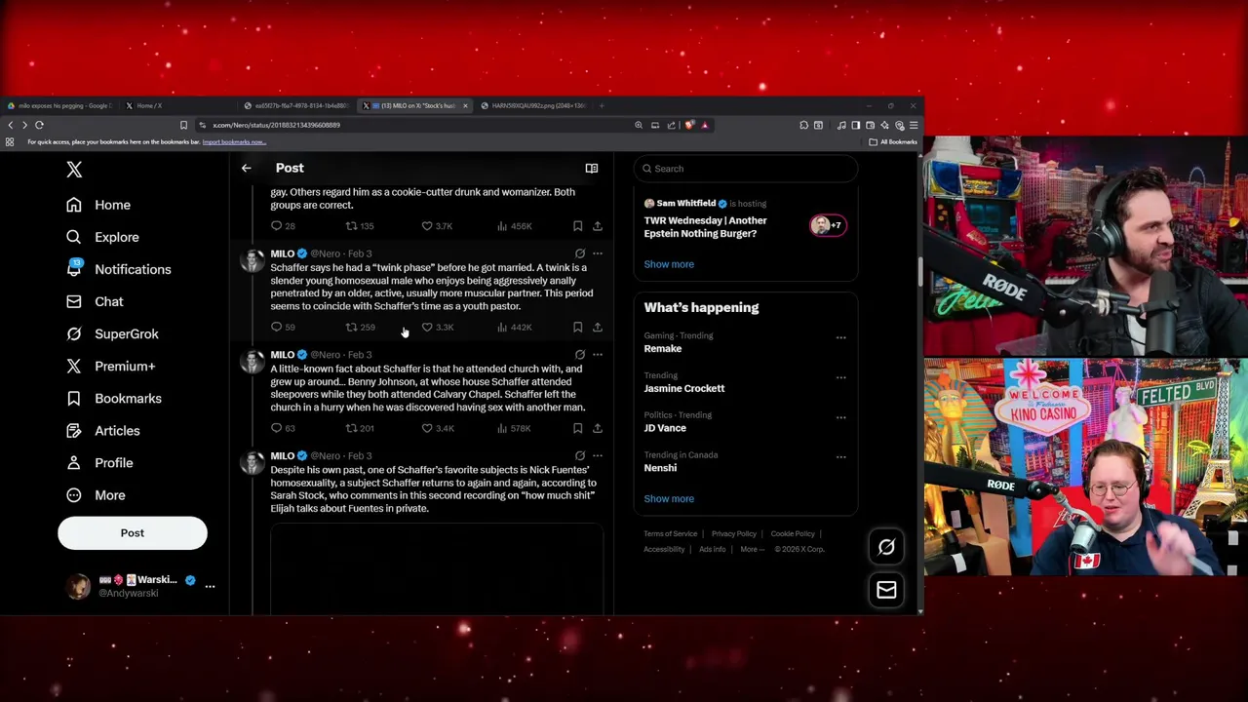Open options dots for Remake trend
Image resolution: width=1248 pixels, height=702 pixels.
coord(840,338)
